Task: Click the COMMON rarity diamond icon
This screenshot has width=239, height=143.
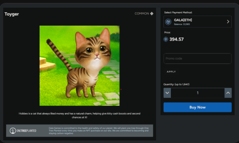Action: [x=152, y=14]
